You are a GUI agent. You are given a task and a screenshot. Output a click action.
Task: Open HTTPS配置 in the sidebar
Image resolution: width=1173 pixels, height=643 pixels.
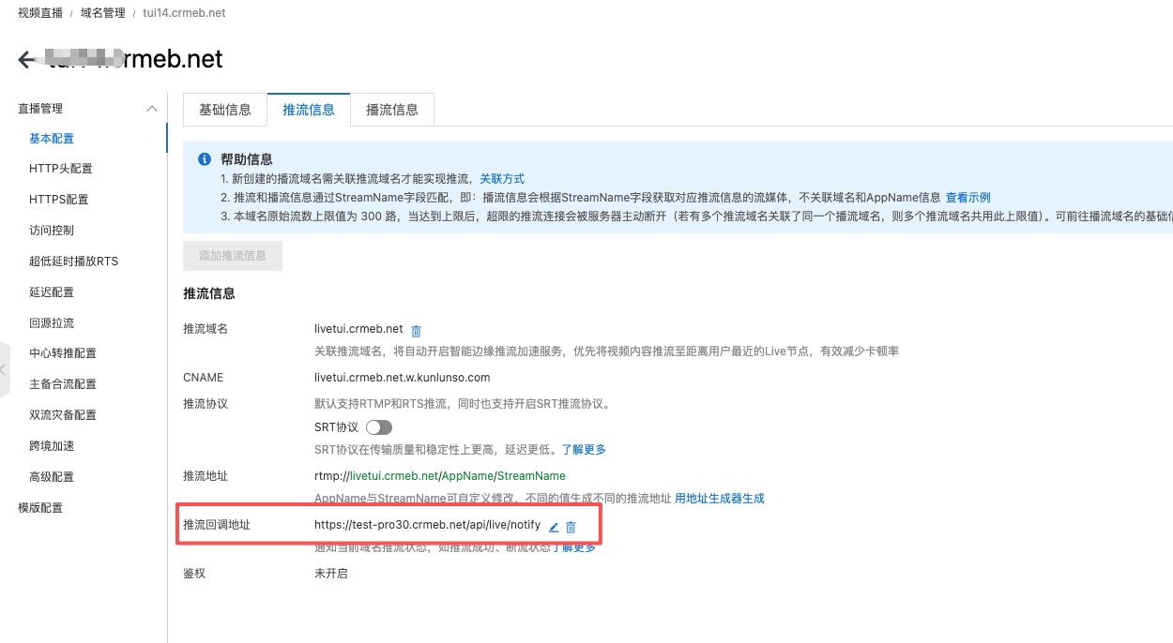point(58,200)
